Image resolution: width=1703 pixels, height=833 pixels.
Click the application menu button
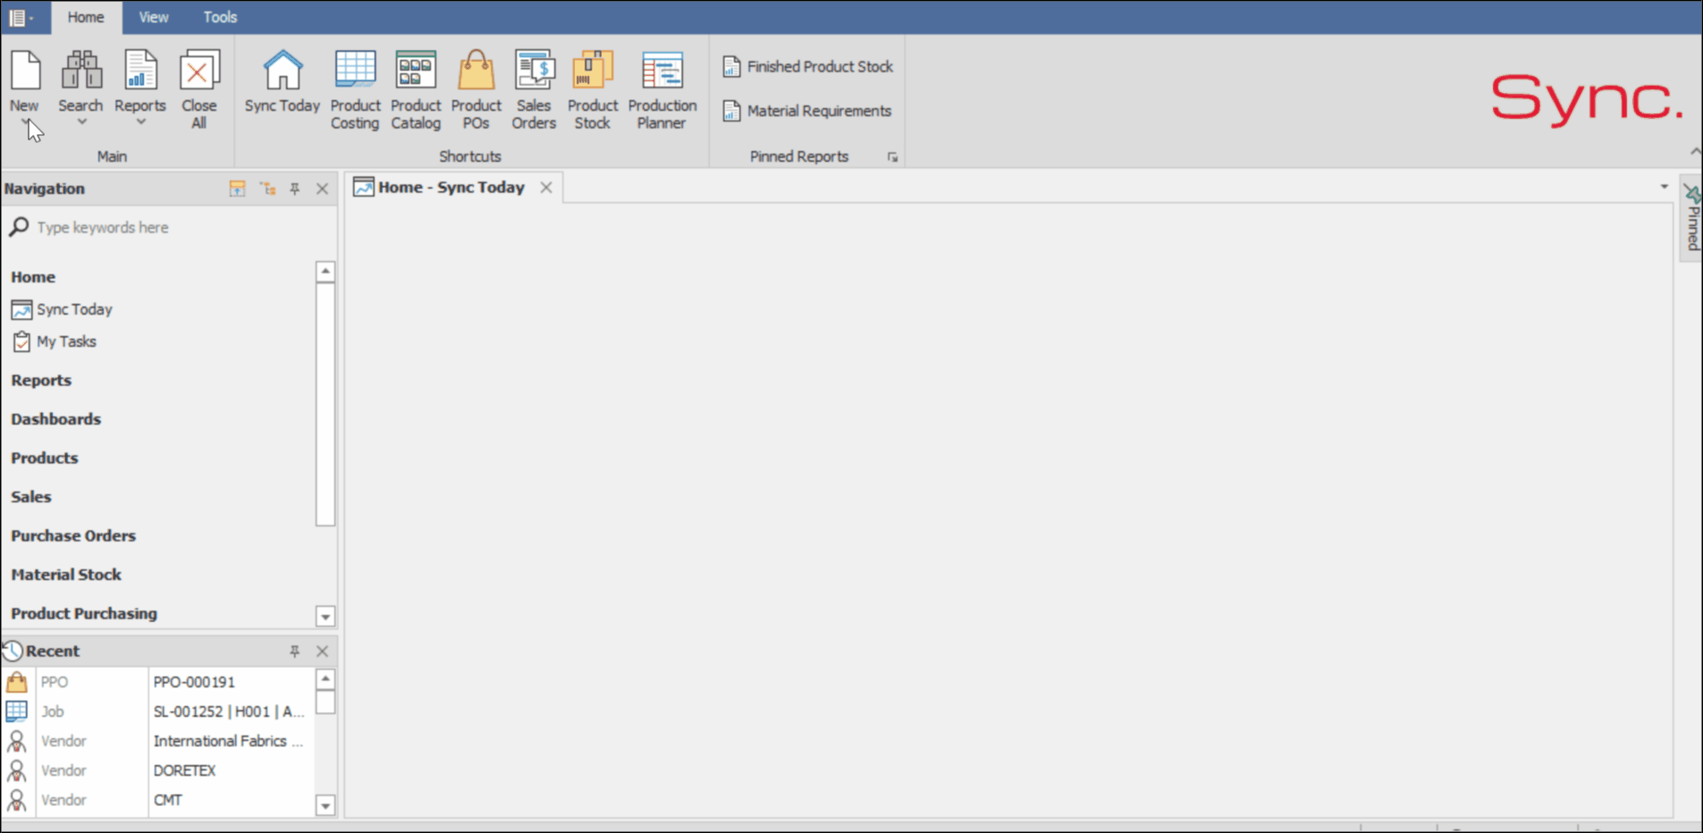pos(21,17)
